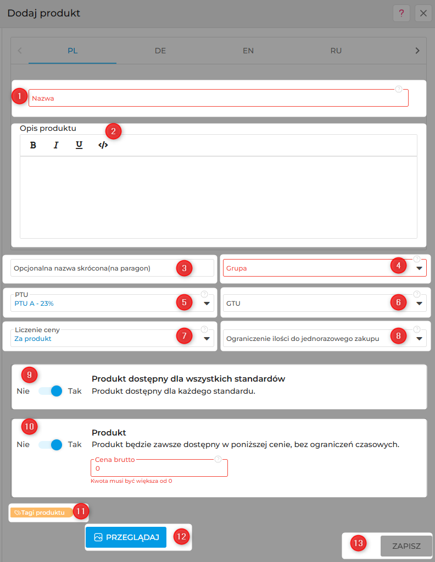Open the purchase quantity limit dropdown
This screenshot has width=435, height=562.
pos(325,338)
